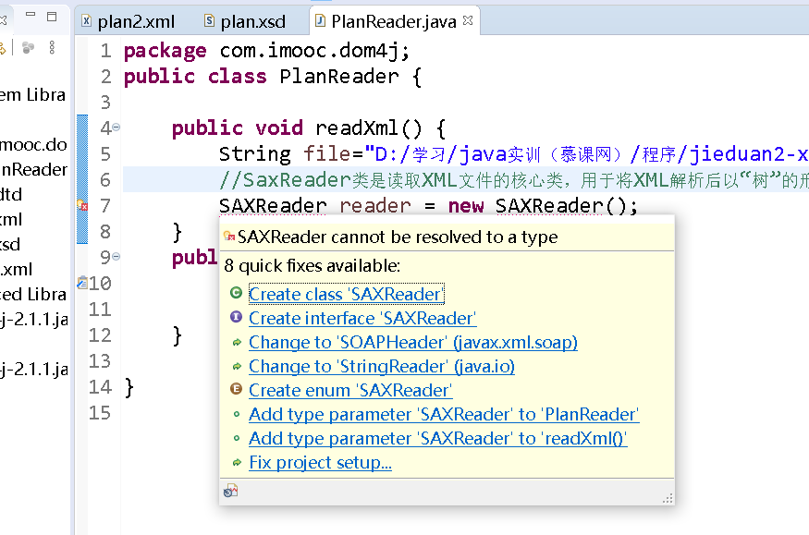809x535 pixels.
Task: Click the brown enum icon beside Create enum
Action: pyautogui.click(x=236, y=390)
